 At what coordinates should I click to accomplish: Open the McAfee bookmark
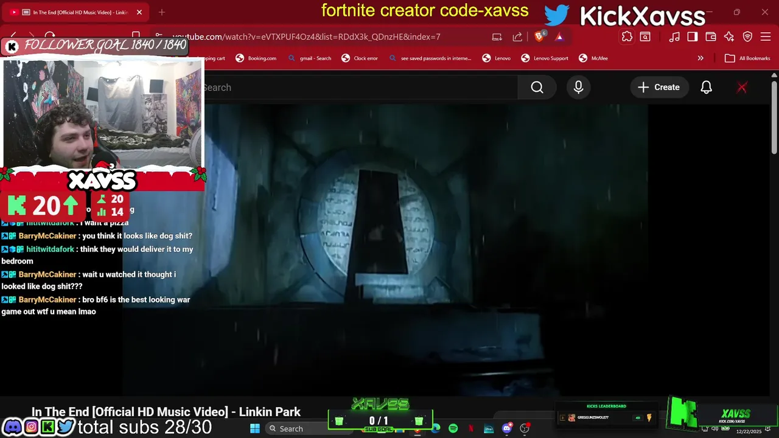pos(593,58)
